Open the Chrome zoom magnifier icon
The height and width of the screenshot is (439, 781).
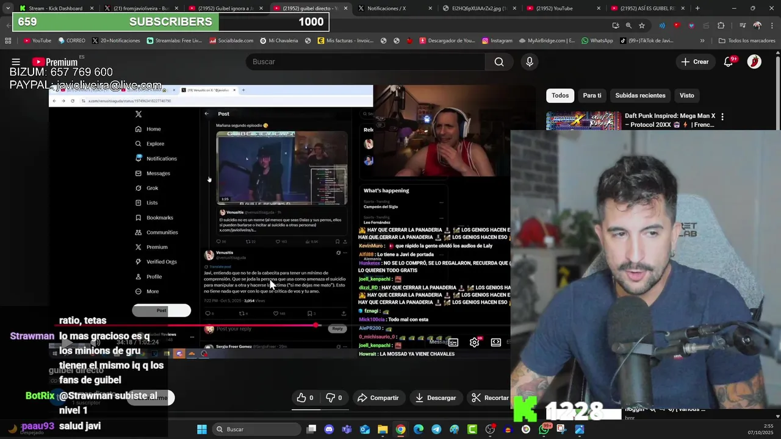click(628, 26)
